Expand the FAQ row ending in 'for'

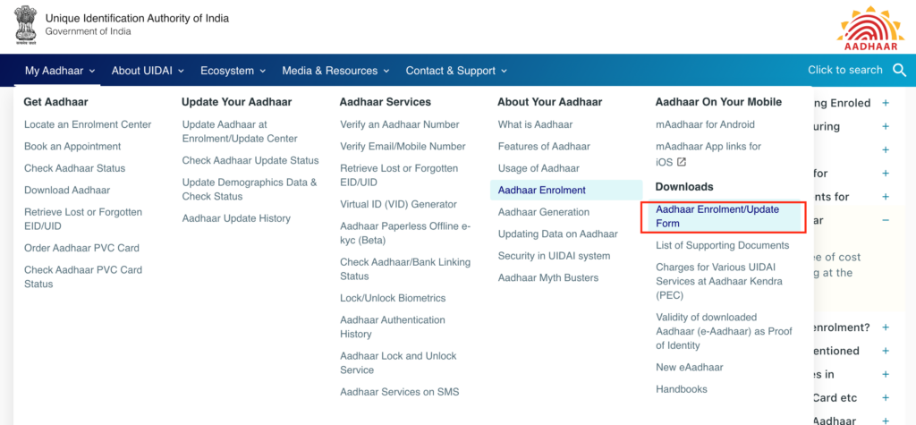point(886,174)
